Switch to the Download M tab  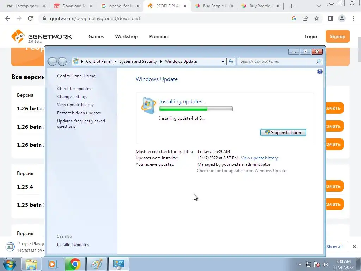[x=73, y=6]
